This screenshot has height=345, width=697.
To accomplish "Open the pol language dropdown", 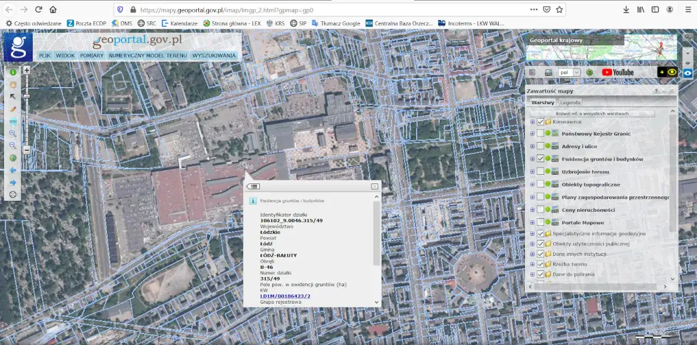I will [x=570, y=72].
